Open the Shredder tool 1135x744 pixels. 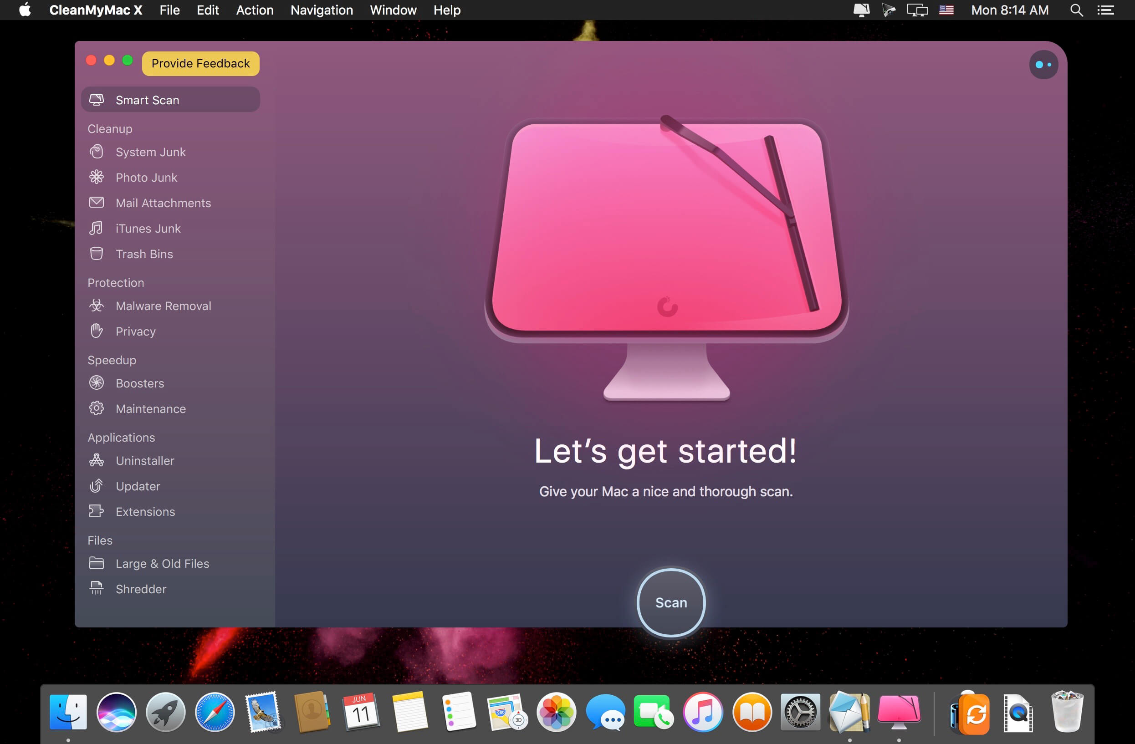(x=141, y=588)
